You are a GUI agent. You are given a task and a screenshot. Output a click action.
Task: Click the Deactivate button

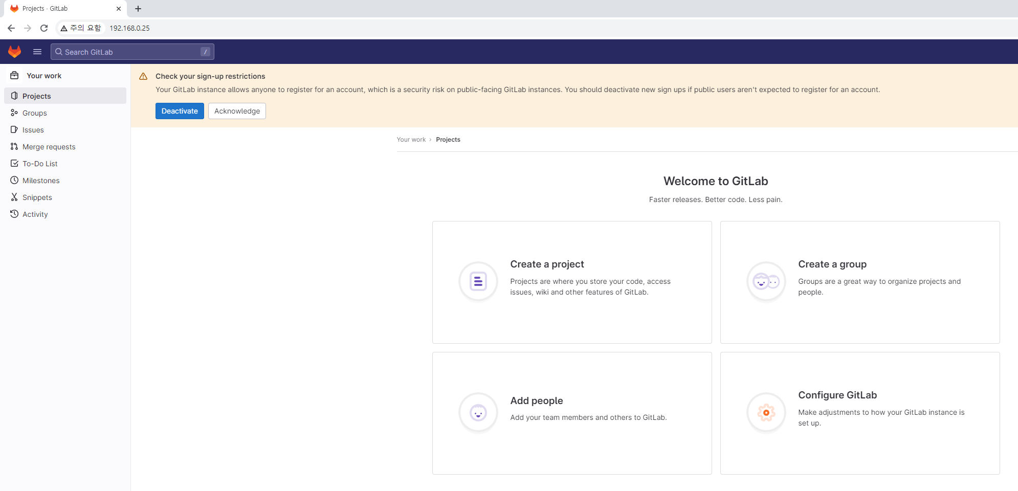180,111
